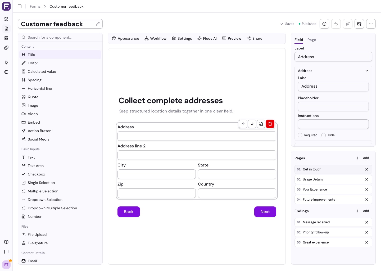Add a new ending with Endings Add
Image resolution: width=381 pixels, height=271 pixels.
click(x=363, y=211)
